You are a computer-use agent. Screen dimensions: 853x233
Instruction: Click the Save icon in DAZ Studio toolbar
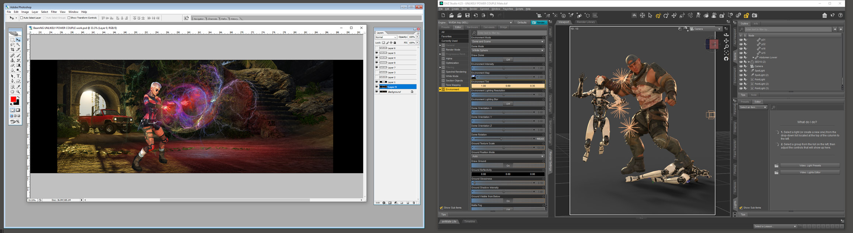[467, 15]
